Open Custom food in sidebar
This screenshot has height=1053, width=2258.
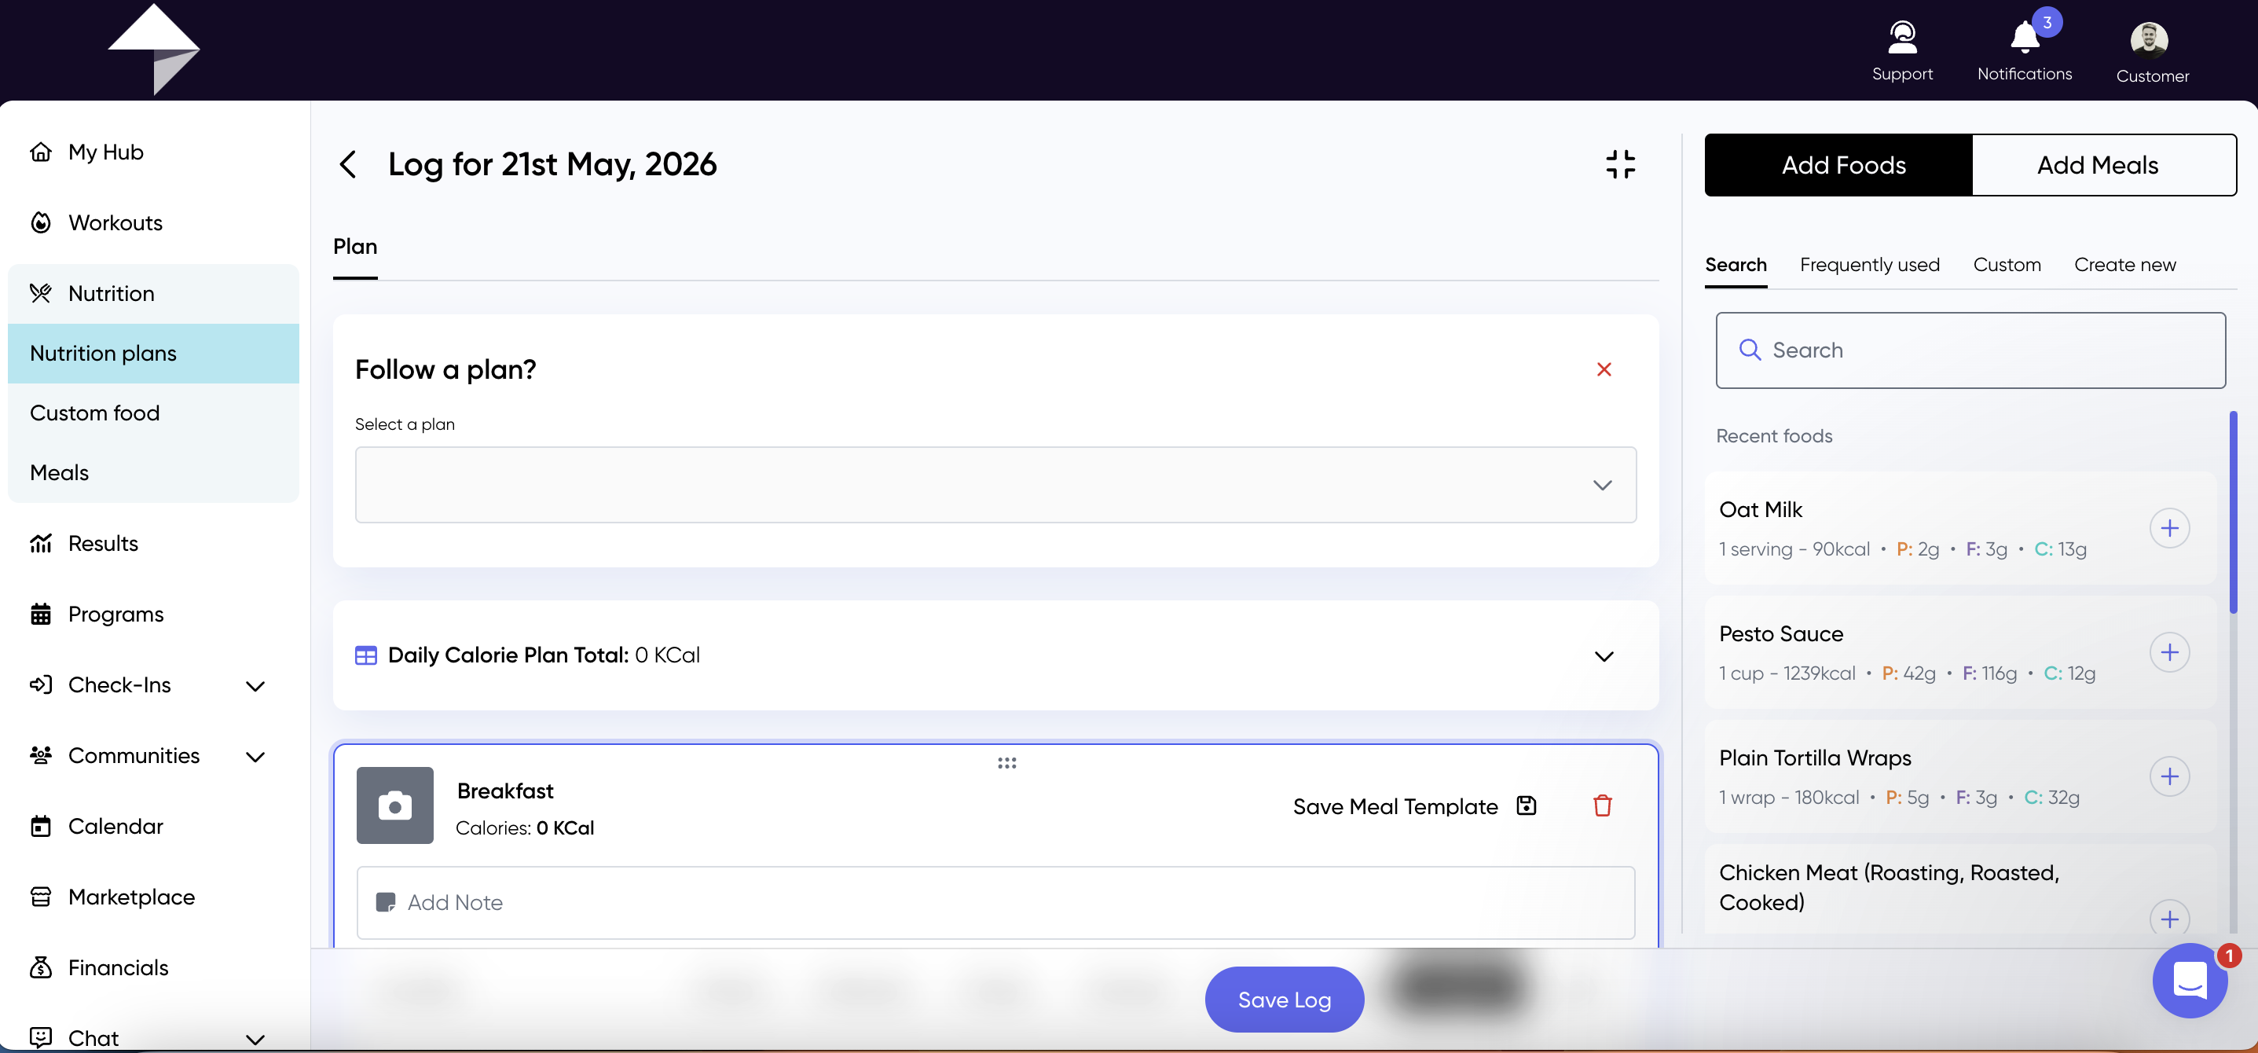click(153, 413)
